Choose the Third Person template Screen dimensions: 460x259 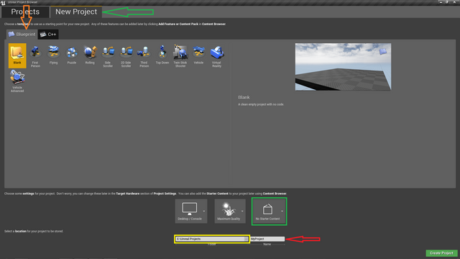(x=144, y=56)
